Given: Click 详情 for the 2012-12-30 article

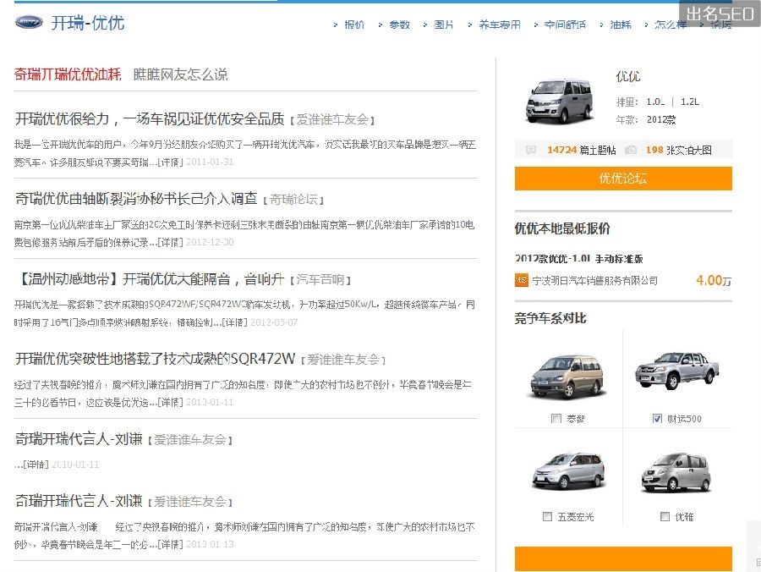Looking at the screenshot, I should [170, 242].
